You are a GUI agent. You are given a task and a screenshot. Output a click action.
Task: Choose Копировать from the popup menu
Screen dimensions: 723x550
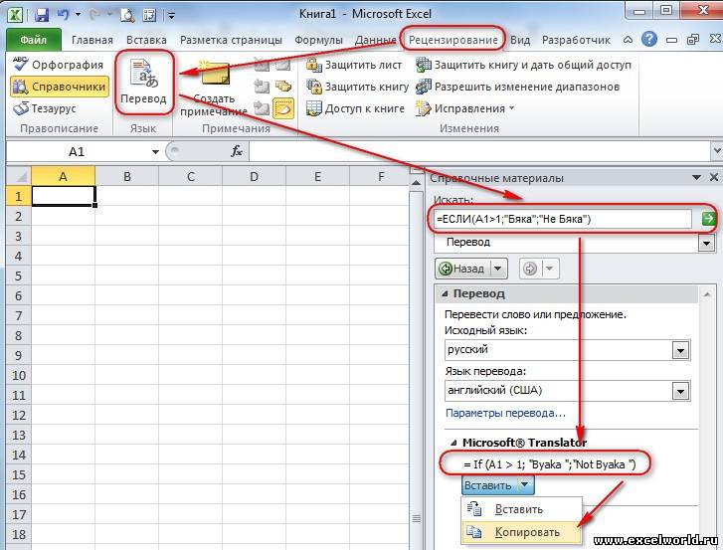click(x=521, y=532)
